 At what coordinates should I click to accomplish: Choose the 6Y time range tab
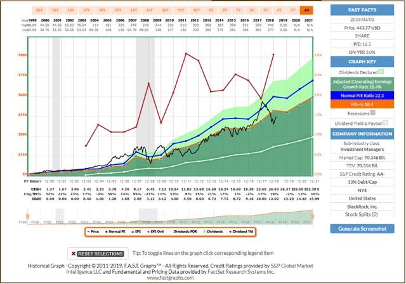252,10
